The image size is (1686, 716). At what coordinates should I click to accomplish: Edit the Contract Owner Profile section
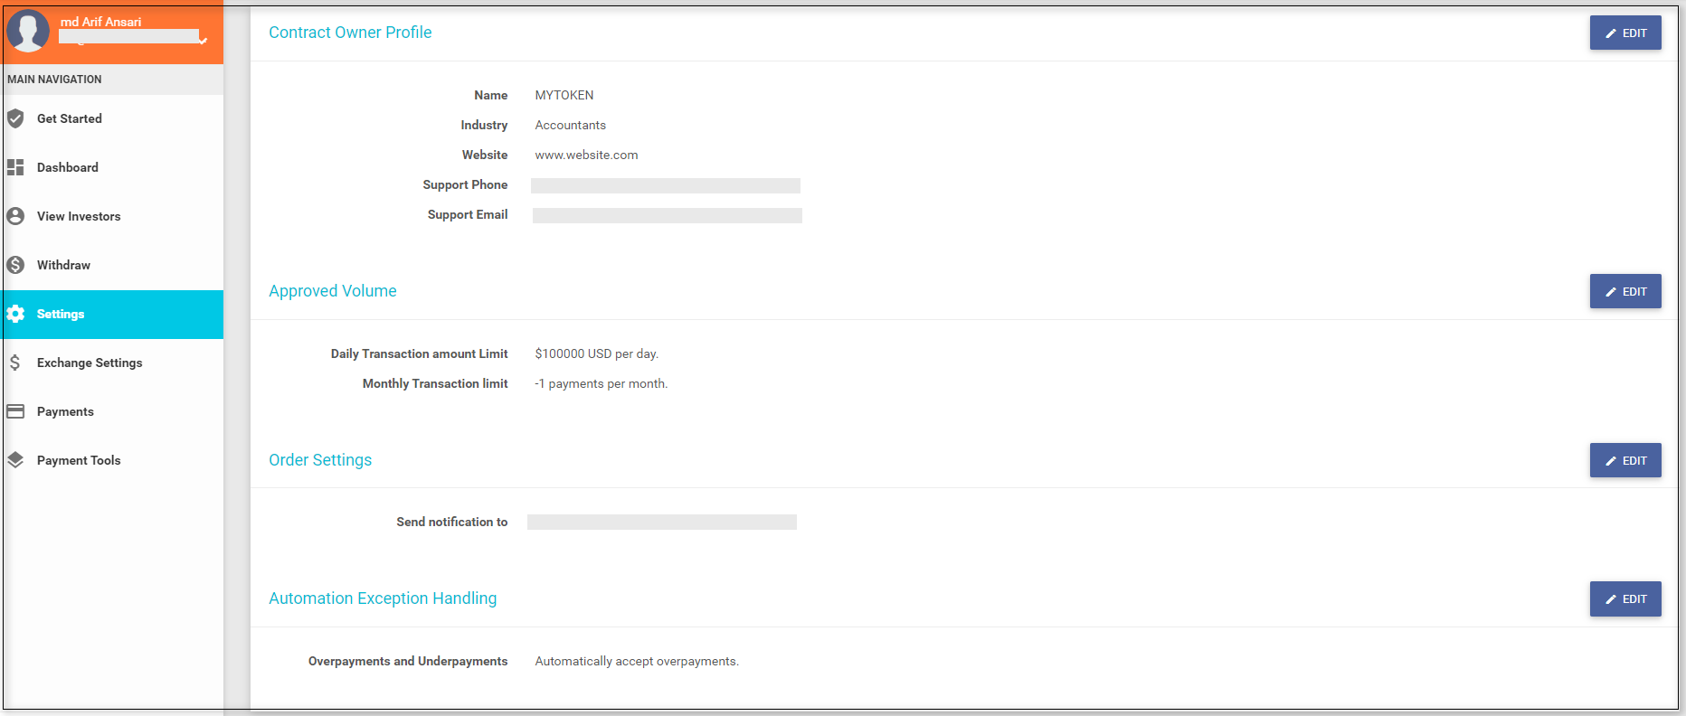(1624, 33)
